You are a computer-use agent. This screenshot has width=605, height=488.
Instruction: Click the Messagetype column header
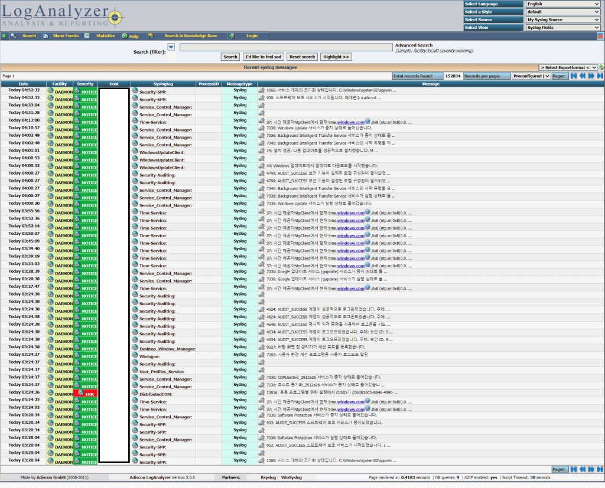coord(240,84)
